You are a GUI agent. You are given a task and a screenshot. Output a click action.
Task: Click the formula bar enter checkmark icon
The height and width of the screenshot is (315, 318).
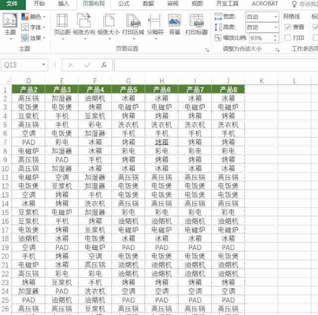(87, 65)
